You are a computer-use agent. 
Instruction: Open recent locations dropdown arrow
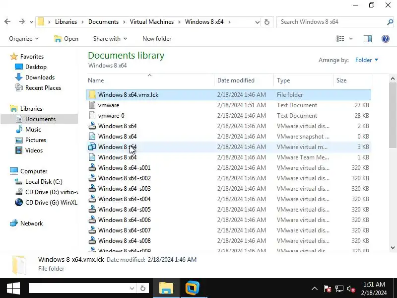[31, 22]
